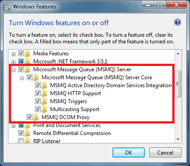
Task: Click the Windows Features title bar icon
Action: pos(7,7)
